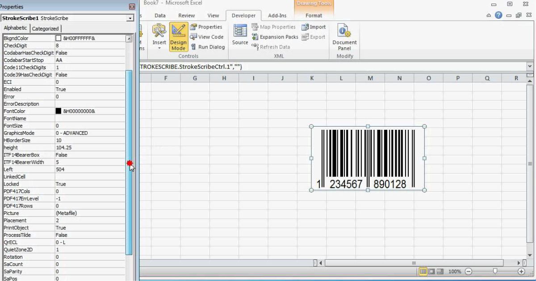This screenshot has width=536, height=281.
Task: Select the barcode object on sheet
Action: 368,158
